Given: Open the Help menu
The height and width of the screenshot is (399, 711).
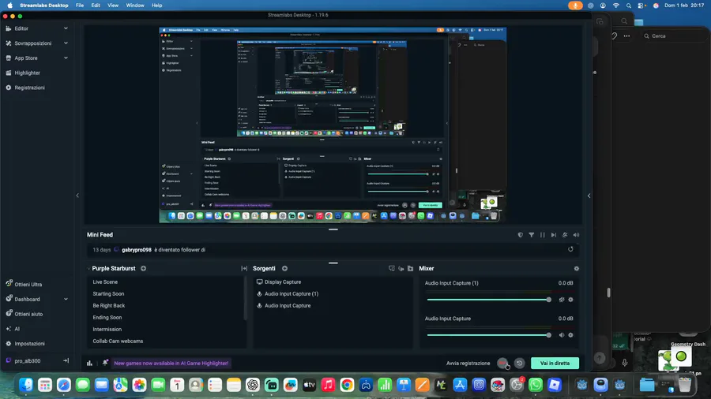Looking at the screenshot, I should [157, 6].
